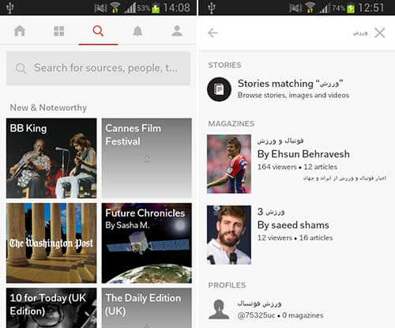The width and height of the screenshot is (395, 328).
Task: Open Future Chronicles by Sasha M. tile
Action: [147, 243]
